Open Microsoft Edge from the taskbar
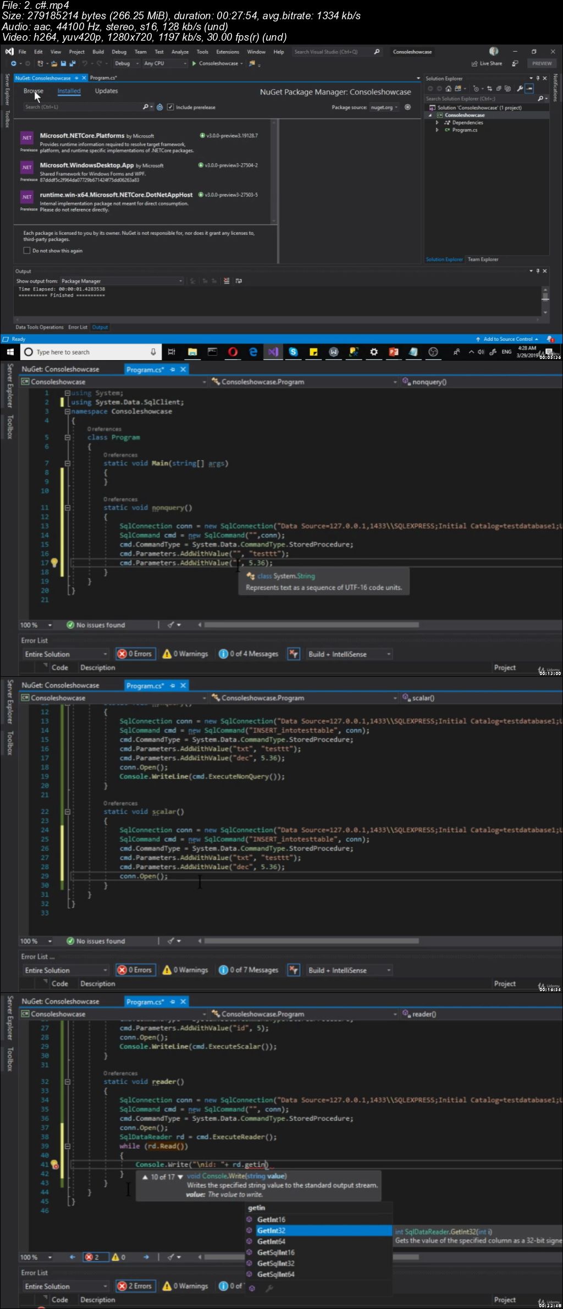This screenshot has width=563, height=1309. click(x=253, y=352)
